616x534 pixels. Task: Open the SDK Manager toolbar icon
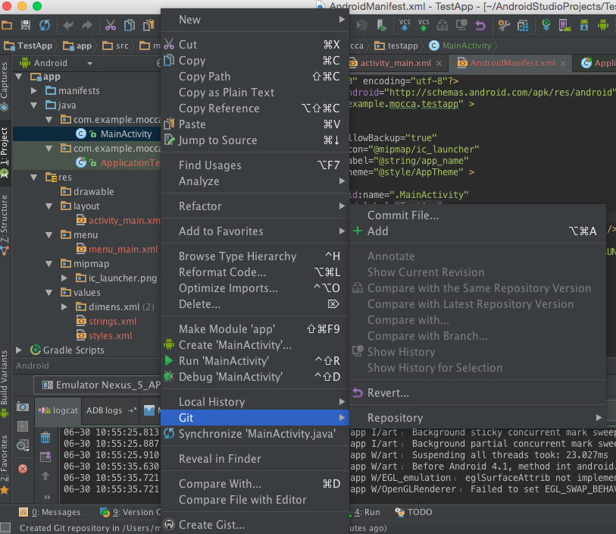tap(584, 26)
